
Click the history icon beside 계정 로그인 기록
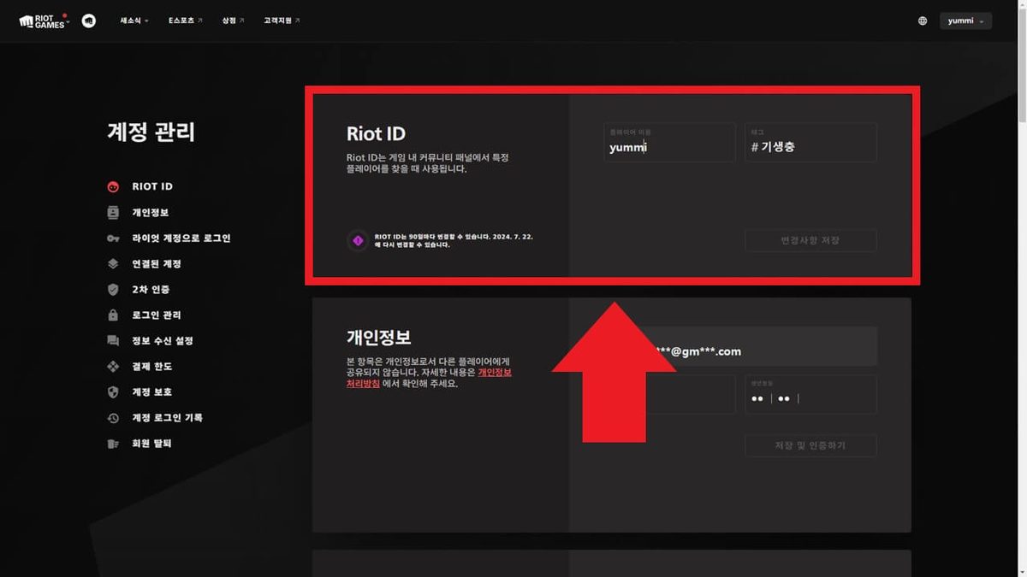point(113,417)
